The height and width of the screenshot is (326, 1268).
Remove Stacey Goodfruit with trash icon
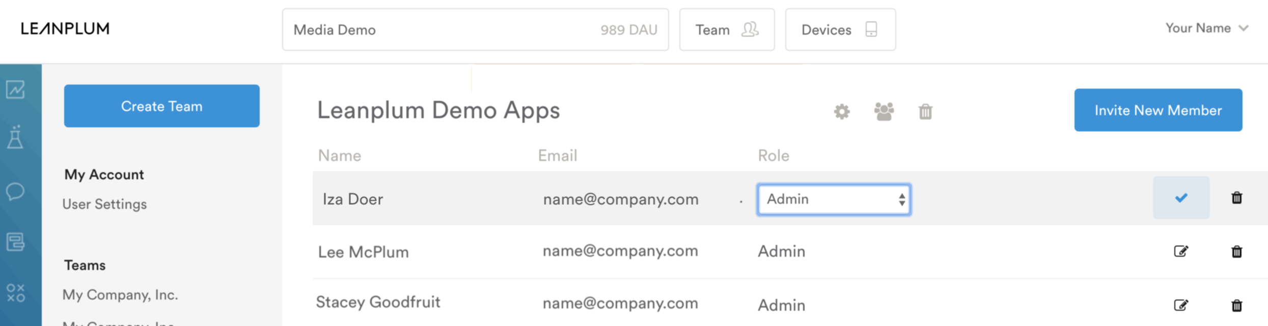point(1236,305)
